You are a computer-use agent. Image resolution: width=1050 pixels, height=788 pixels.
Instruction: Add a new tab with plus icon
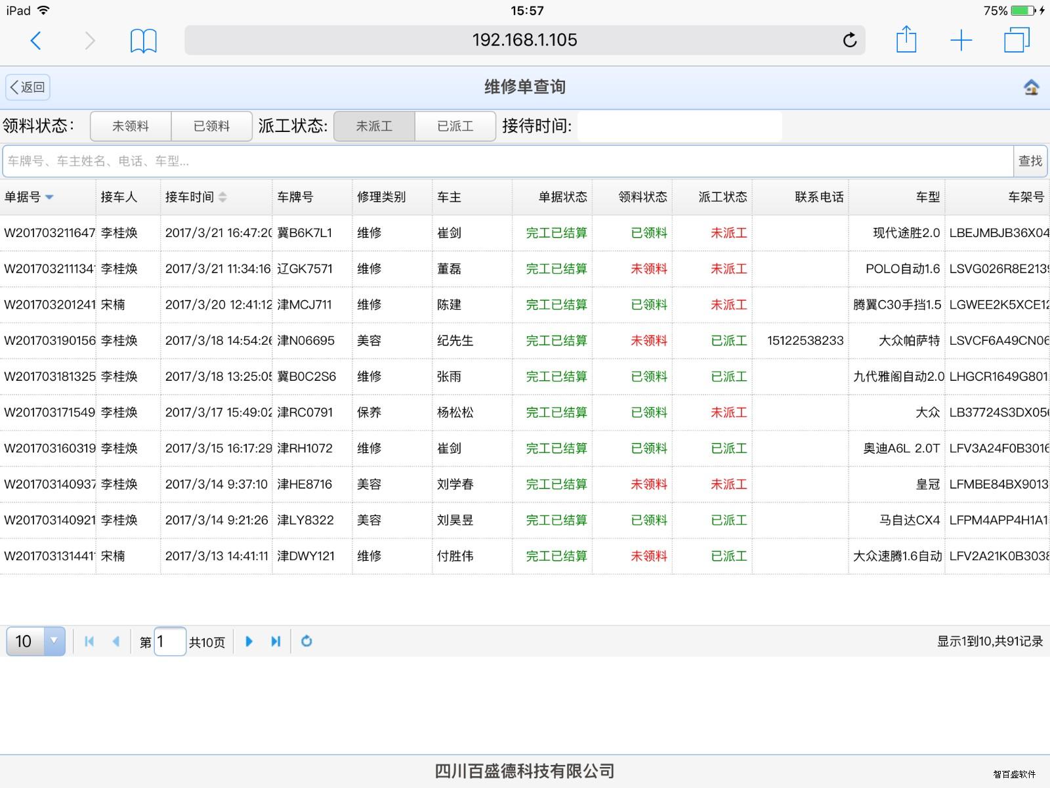click(961, 41)
